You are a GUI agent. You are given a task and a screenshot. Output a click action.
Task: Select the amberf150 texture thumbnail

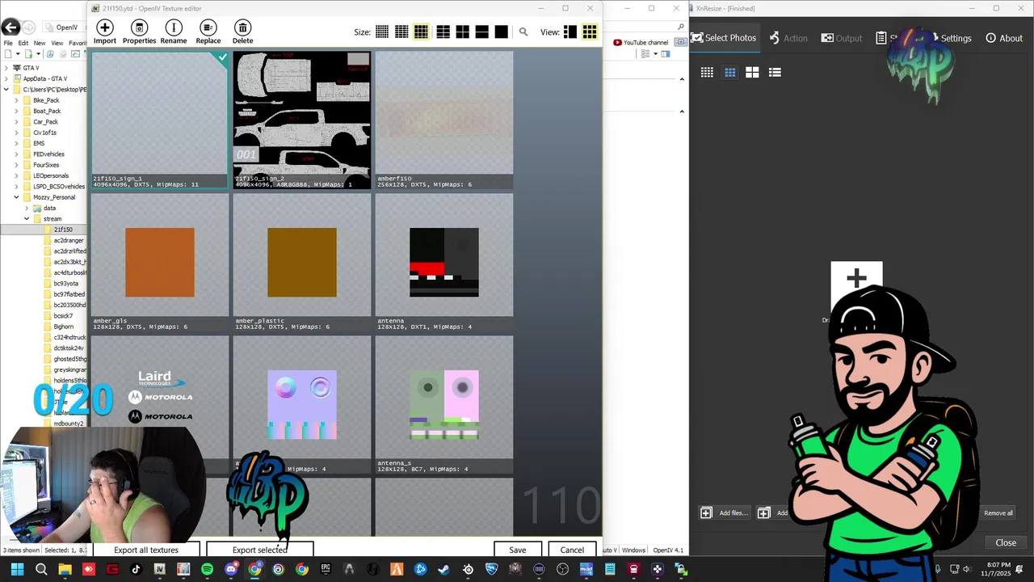444,120
